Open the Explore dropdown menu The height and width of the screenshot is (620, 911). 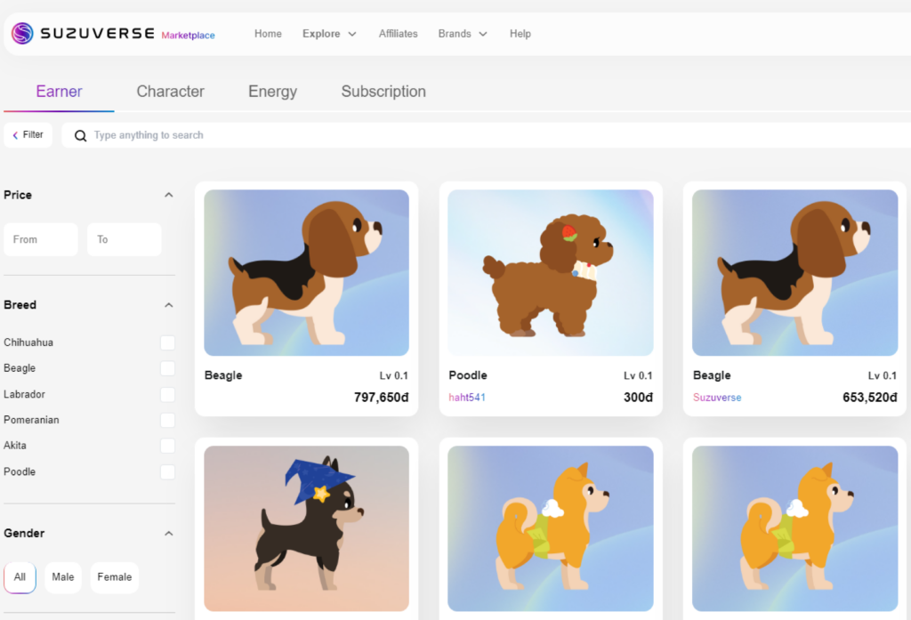329,34
